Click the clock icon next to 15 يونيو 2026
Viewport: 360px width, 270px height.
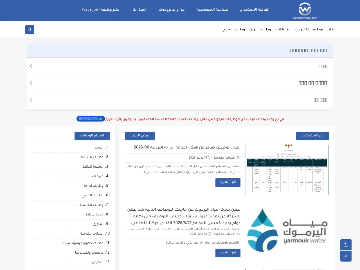210,158
